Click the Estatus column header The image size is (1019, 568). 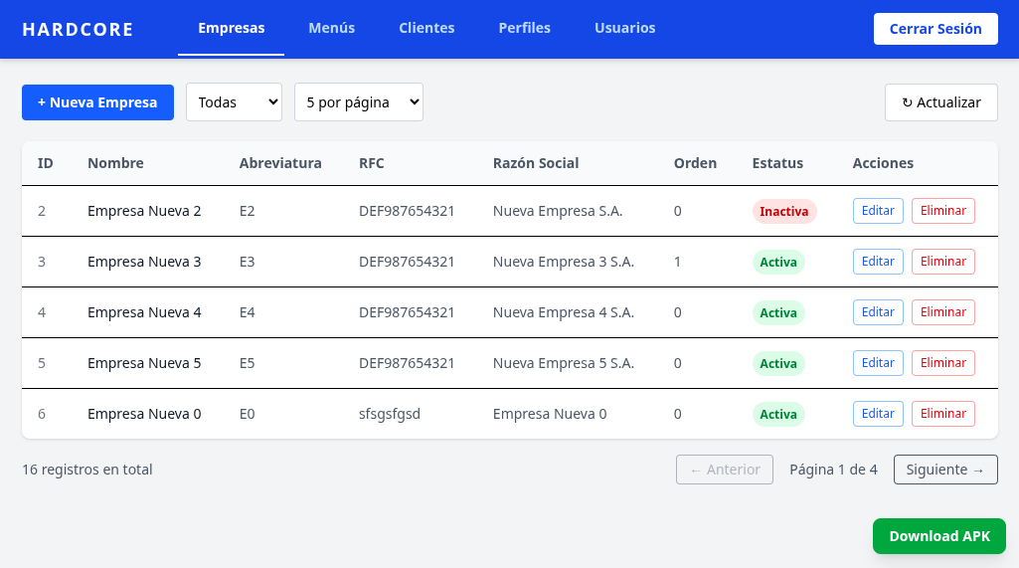tap(777, 163)
